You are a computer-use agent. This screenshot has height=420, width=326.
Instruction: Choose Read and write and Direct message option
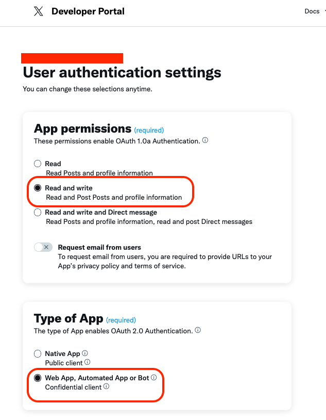38,213
